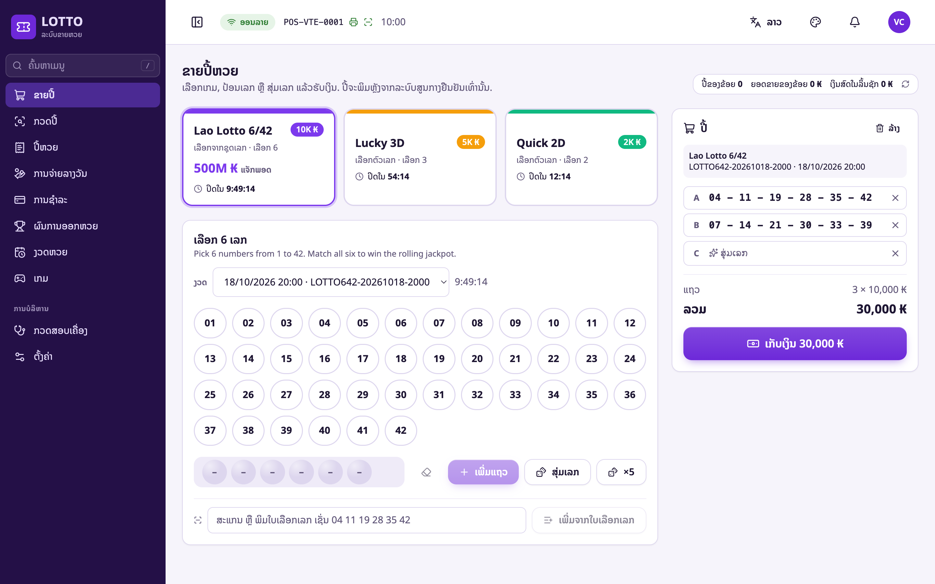Click the collect payment 30,000 ₭ button
The image size is (935, 584).
[x=795, y=344]
